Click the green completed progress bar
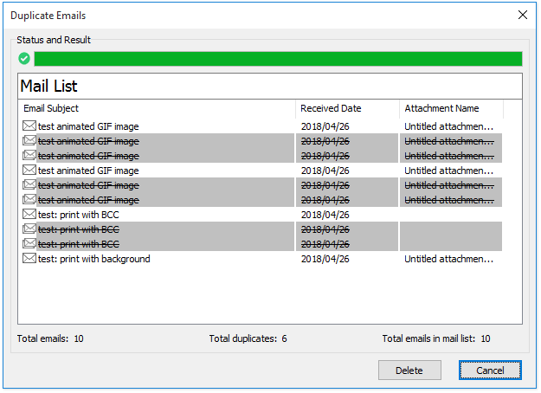541x393 pixels. [x=278, y=59]
